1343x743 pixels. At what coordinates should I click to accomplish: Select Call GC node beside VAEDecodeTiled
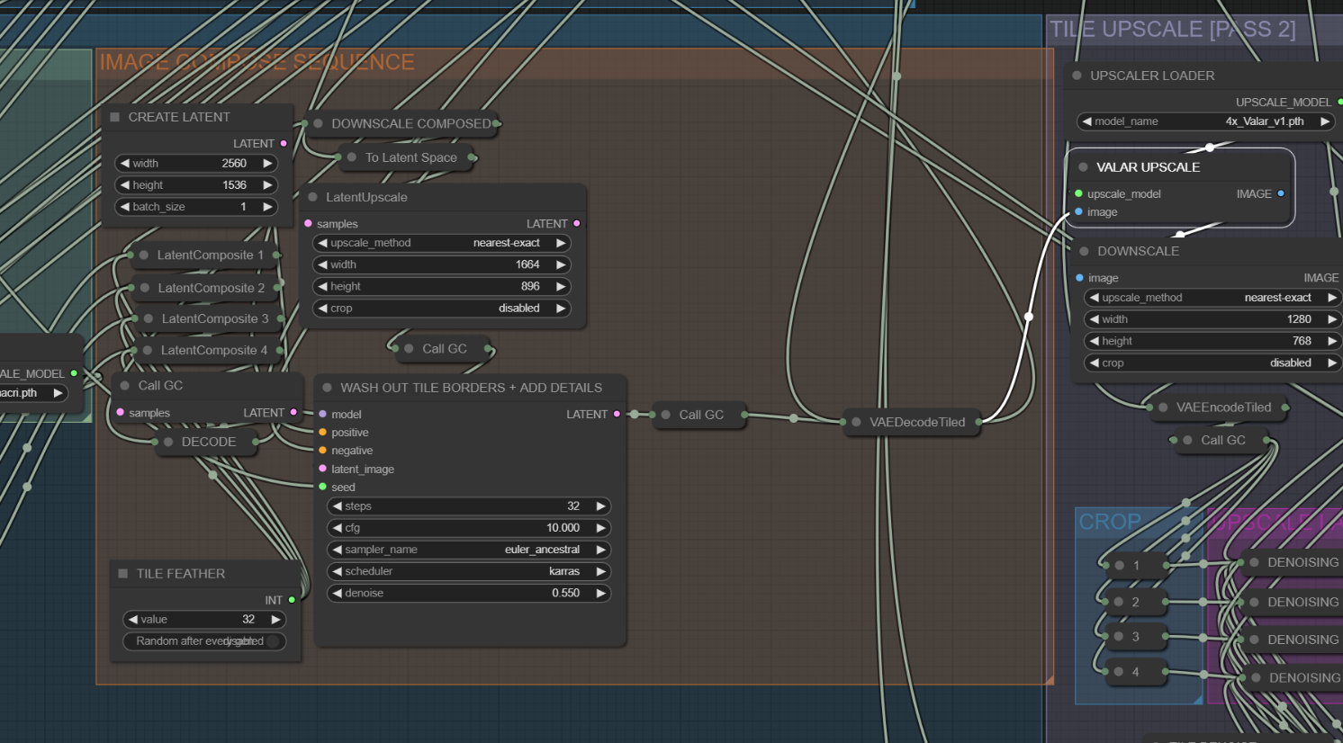click(x=701, y=415)
